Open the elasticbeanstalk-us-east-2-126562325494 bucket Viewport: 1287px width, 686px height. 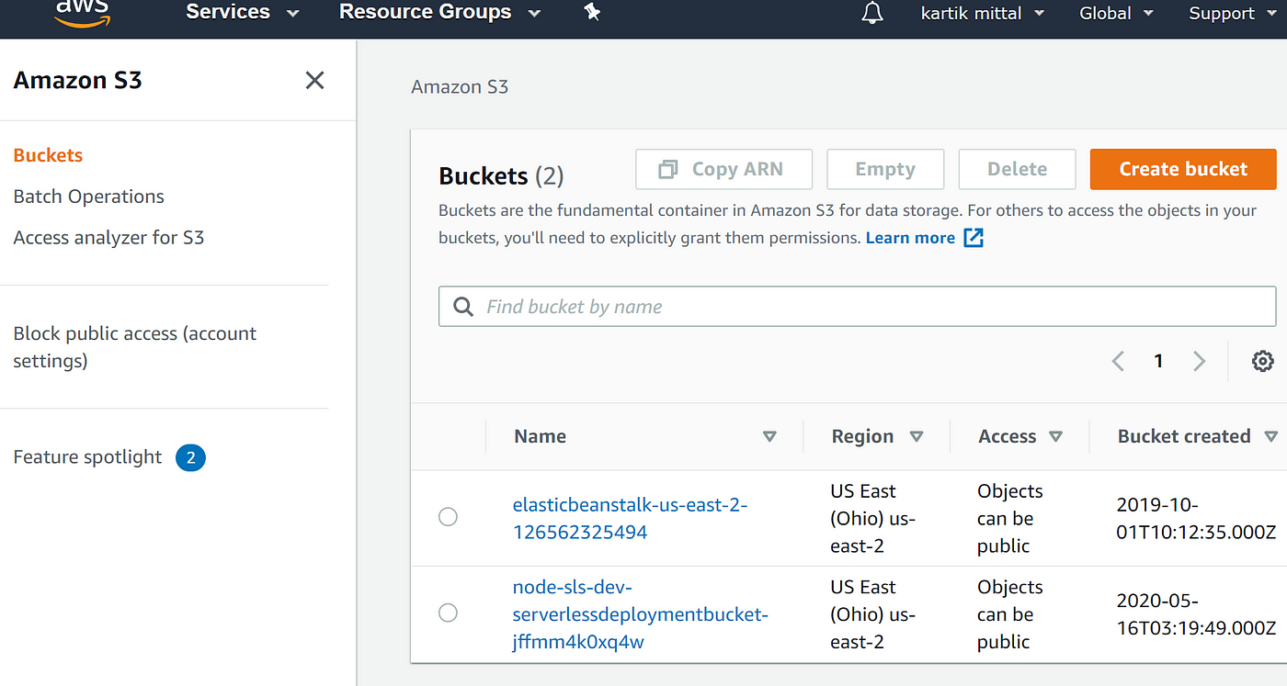click(x=630, y=518)
